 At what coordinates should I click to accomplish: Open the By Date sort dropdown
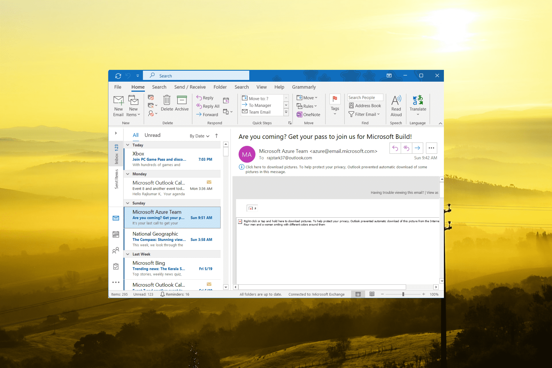point(200,136)
